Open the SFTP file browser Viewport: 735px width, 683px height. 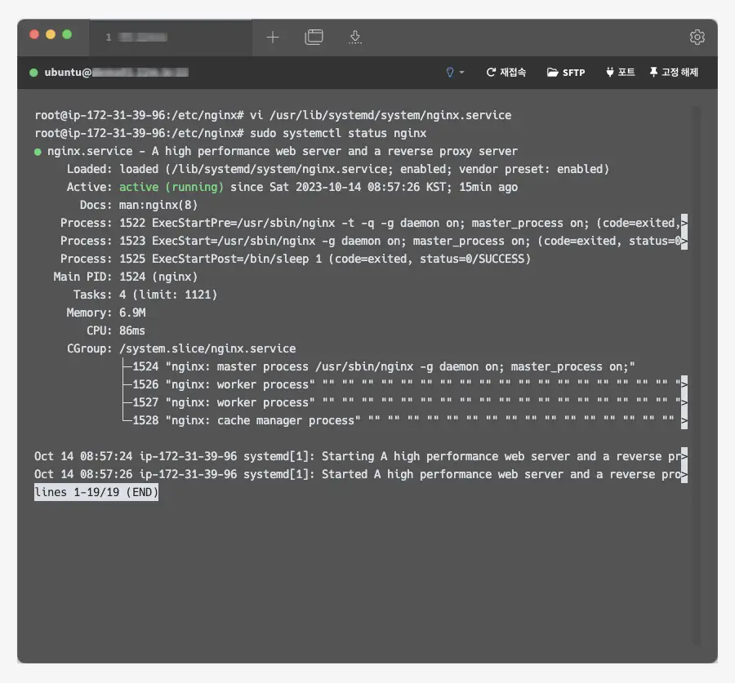click(x=566, y=73)
